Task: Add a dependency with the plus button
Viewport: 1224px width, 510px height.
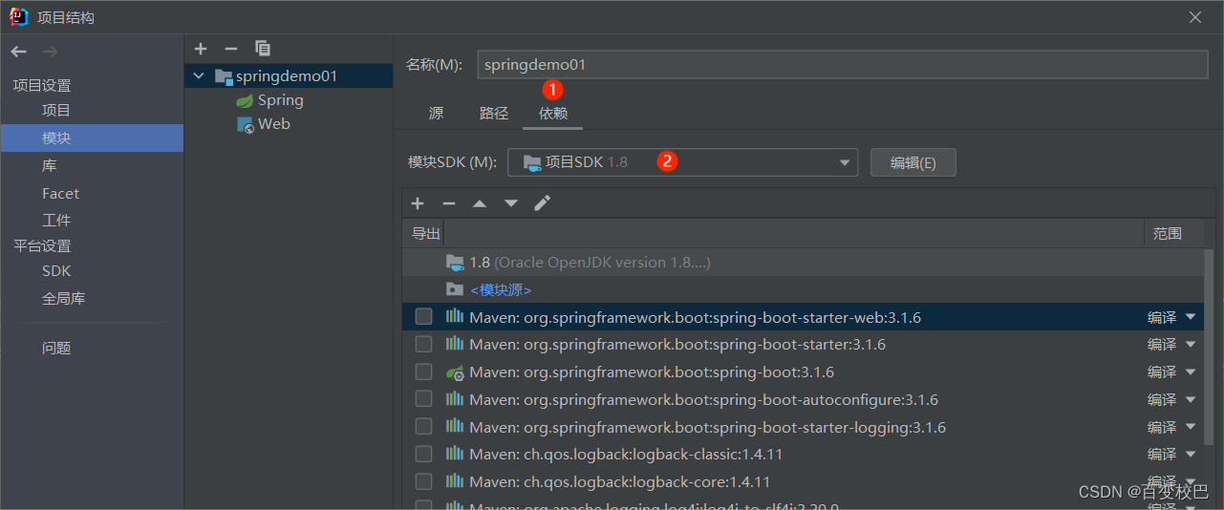Action: point(417,203)
